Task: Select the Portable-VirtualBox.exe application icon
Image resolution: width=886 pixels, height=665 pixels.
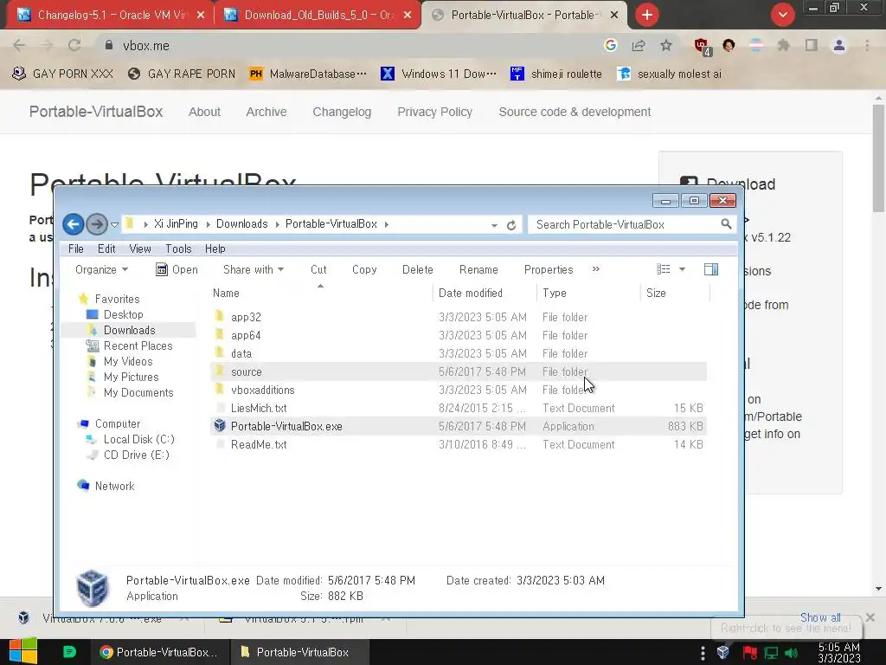Action: (x=220, y=426)
